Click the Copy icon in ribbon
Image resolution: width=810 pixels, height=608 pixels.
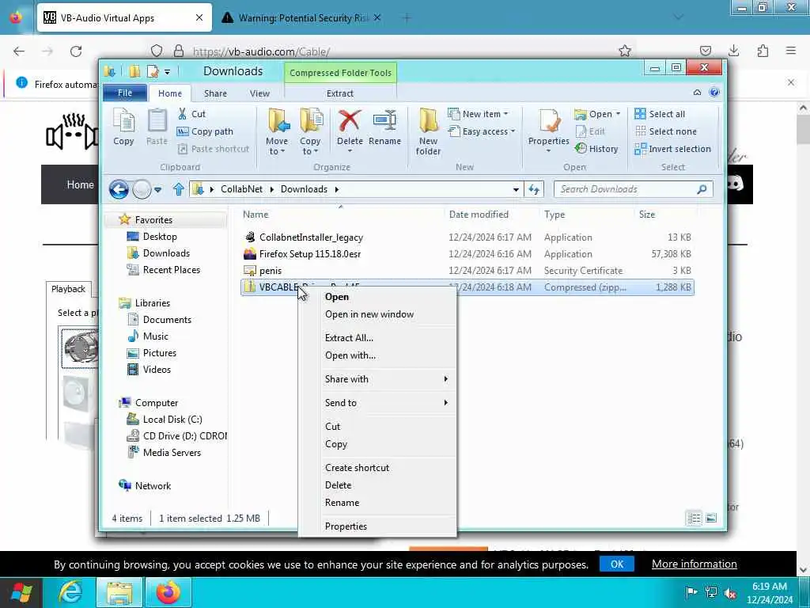click(x=123, y=127)
